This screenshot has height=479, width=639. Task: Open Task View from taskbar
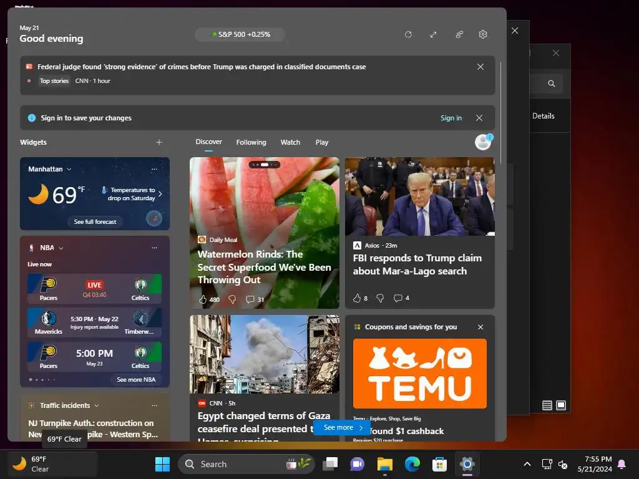click(x=330, y=464)
